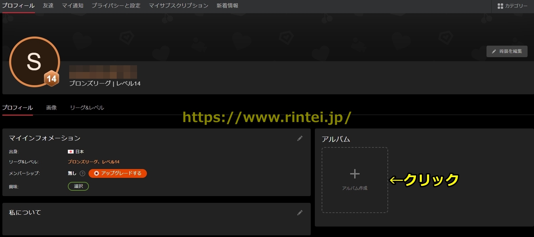Click the profile avatar circle with S
Viewport: 534px width, 237px height.
click(34, 61)
